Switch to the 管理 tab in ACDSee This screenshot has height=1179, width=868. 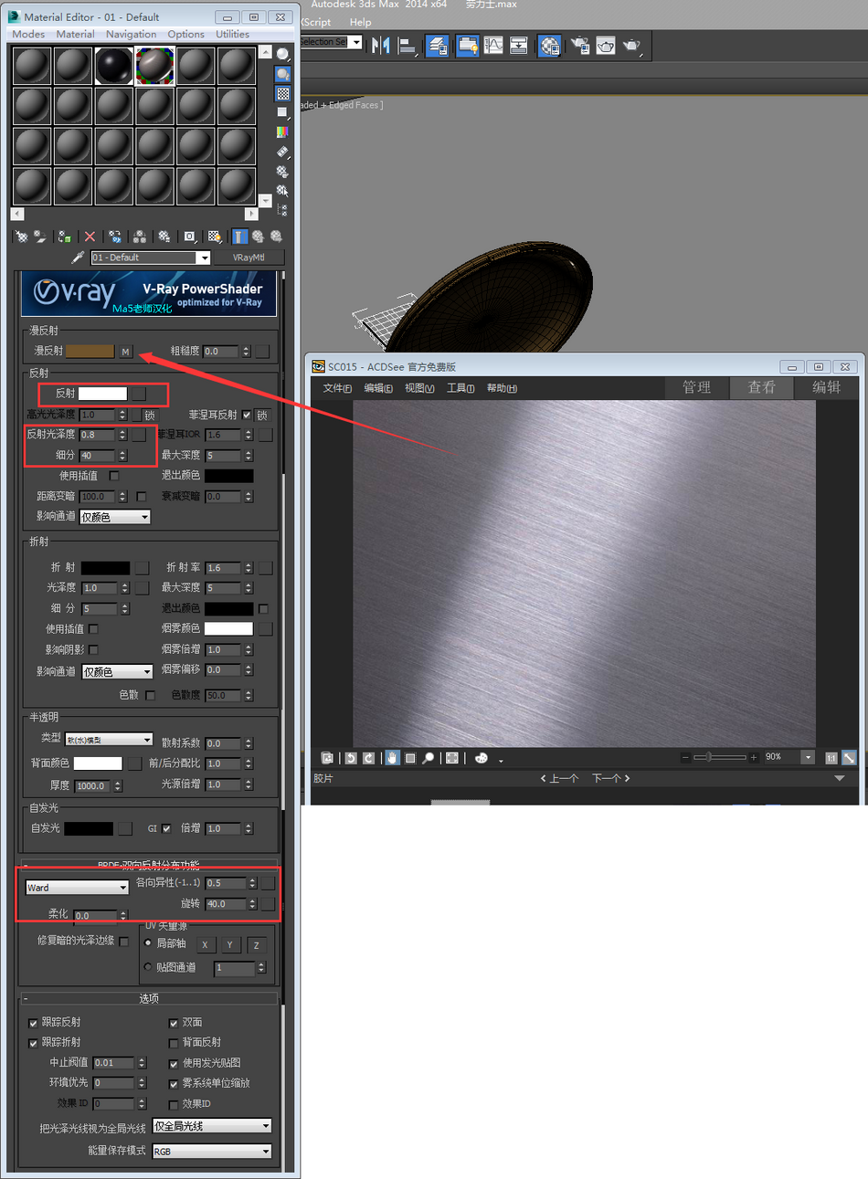pyautogui.click(x=696, y=387)
